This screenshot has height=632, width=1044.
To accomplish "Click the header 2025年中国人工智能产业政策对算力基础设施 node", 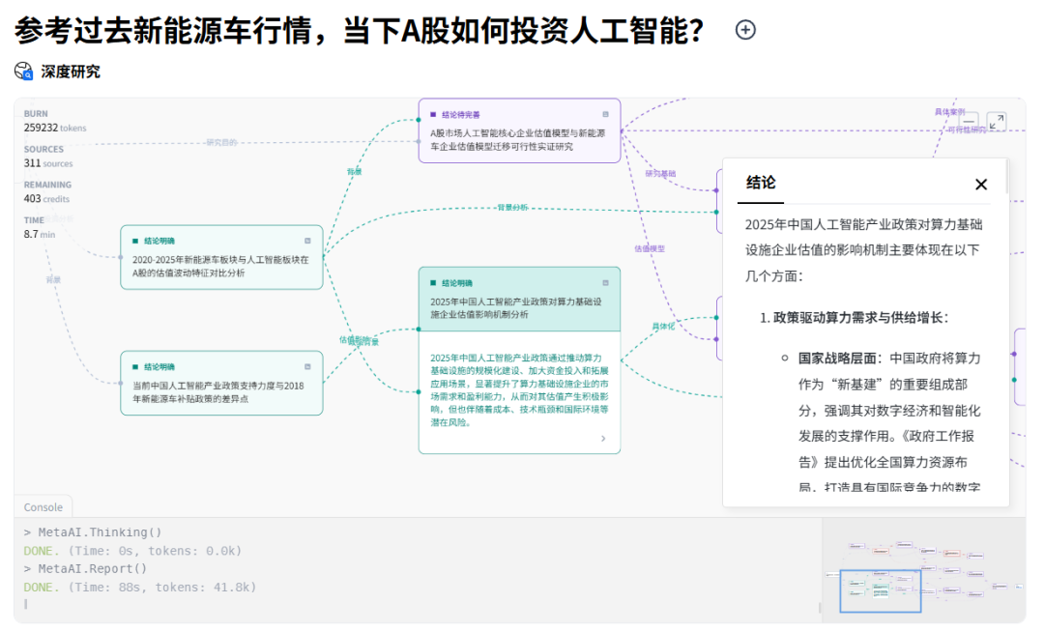I will [519, 300].
